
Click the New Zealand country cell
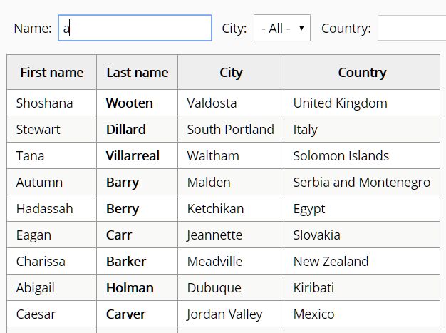point(362,261)
